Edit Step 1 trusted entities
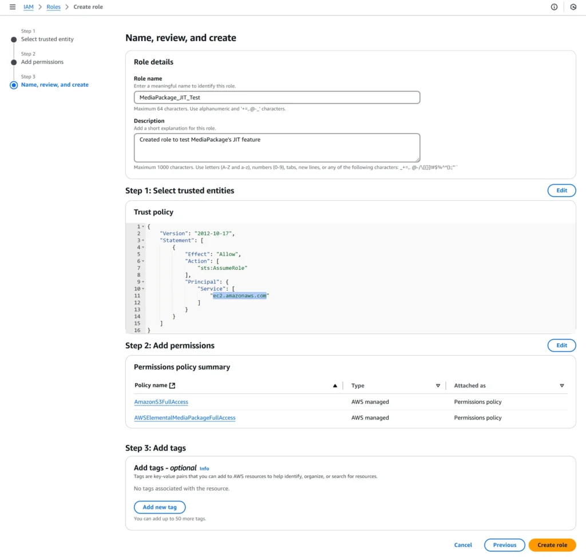This screenshot has height=557, width=586. click(561, 190)
